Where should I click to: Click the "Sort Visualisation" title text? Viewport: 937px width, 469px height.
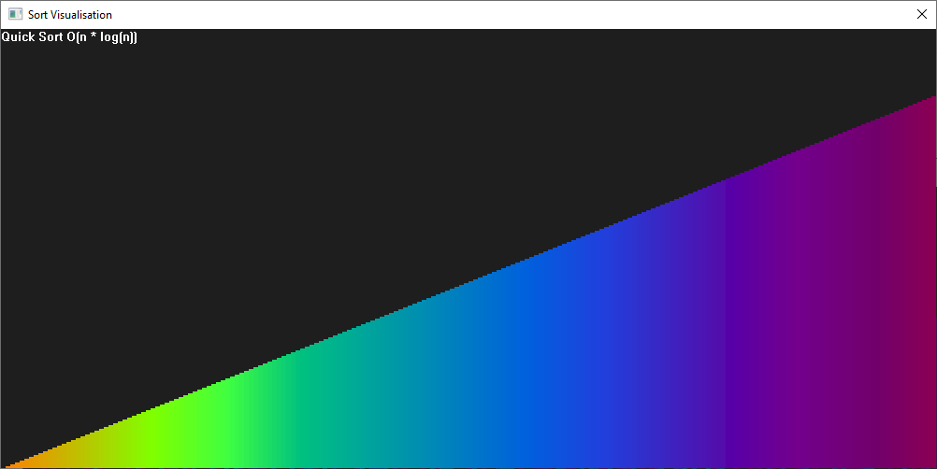(70, 15)
